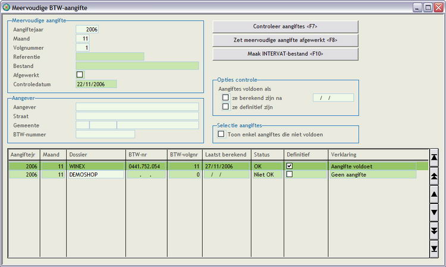Screen dimensions: 446x267
Task: Uncheck Definitief checkbox in WINEX row
Action: [289, 166]
